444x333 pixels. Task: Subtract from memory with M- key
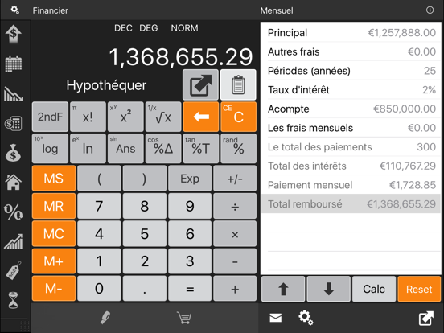pos(54,288)
